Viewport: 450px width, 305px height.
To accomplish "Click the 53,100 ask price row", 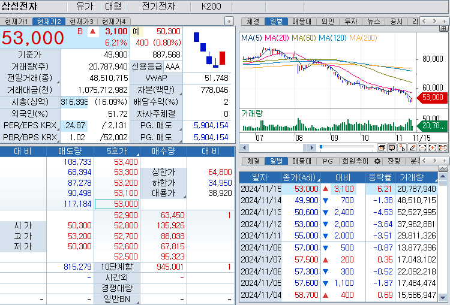I will (x=125, y=192).
